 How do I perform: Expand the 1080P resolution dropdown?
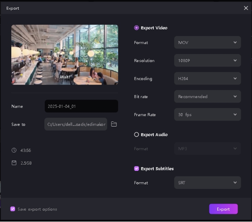207,61
